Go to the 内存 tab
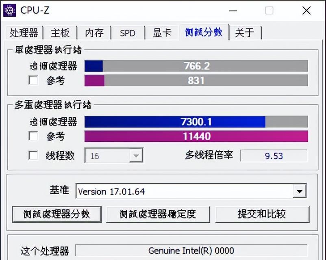 [x=94, y=33]
